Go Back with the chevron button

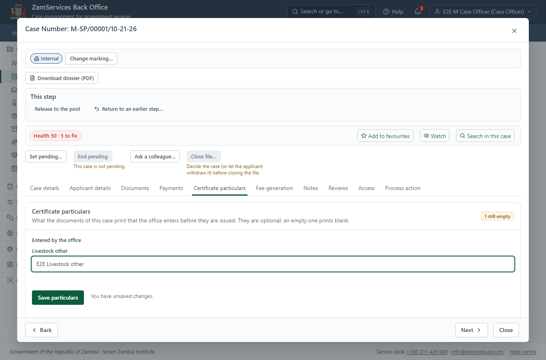click(x=42, y=330)
